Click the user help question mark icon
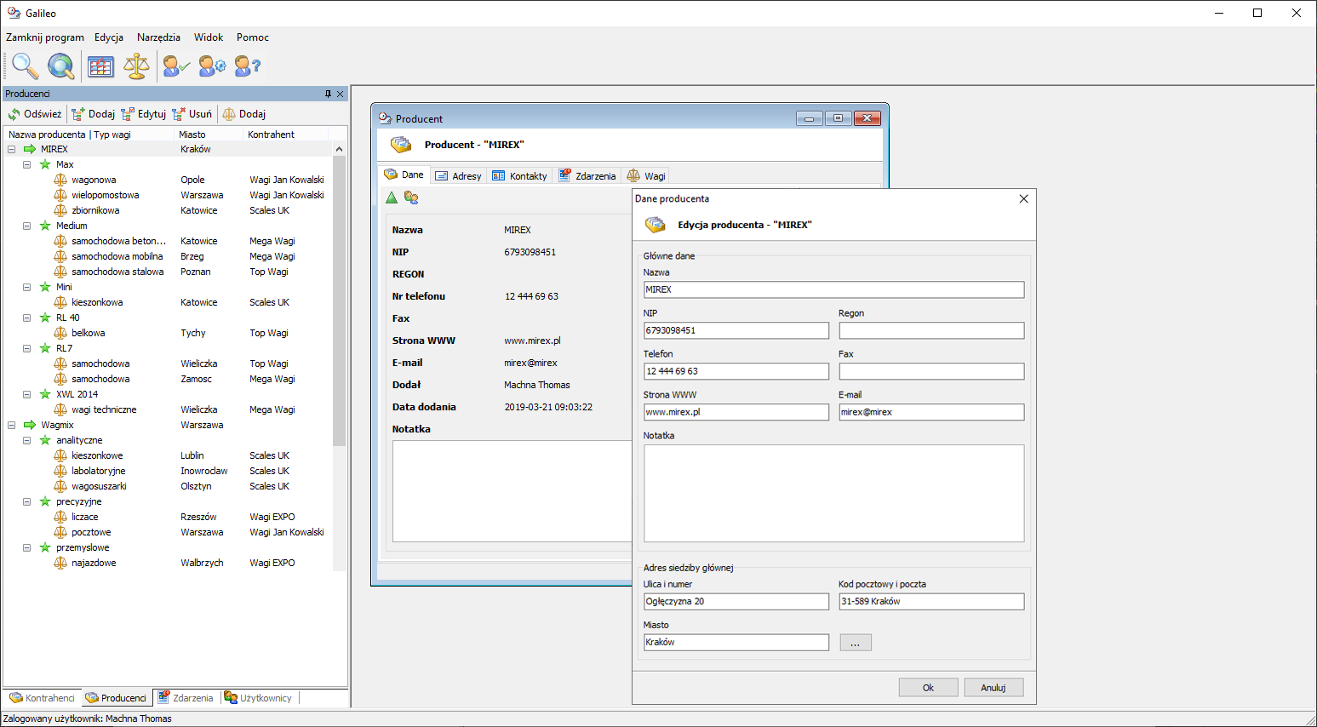The image size is (1317, 727). click(248, 66)
